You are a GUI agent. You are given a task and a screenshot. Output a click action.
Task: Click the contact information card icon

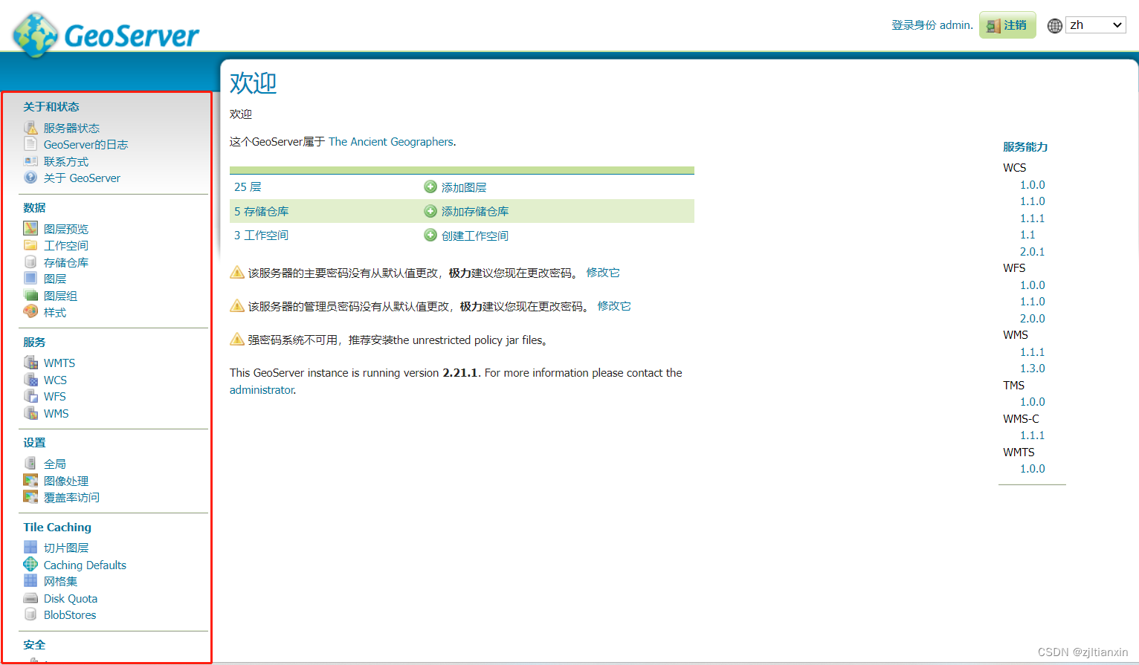(30, 161)
